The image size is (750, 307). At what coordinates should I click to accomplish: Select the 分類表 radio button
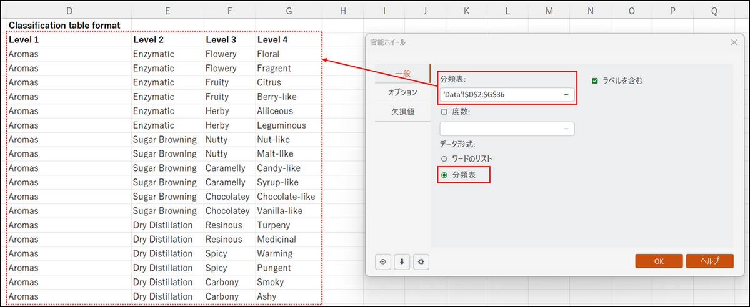click(444, 175)
